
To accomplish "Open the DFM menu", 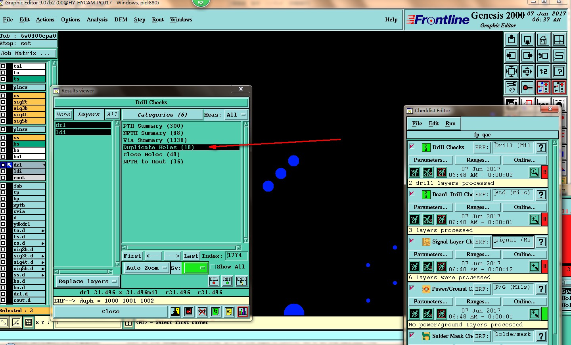I will 121,19.
